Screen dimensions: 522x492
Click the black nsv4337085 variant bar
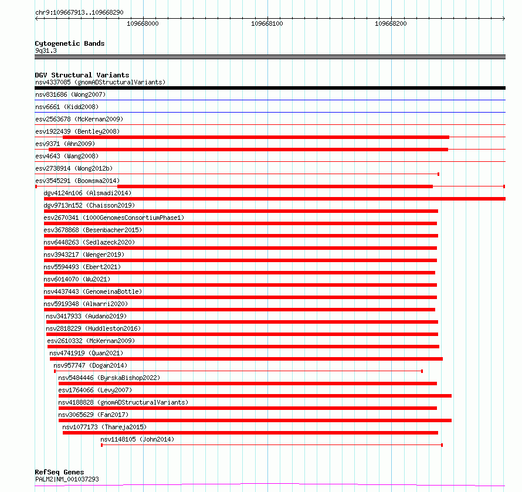tap(270, 88)
